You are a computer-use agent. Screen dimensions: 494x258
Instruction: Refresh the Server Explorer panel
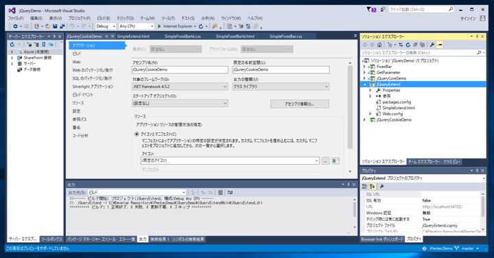(x=12, y=45)
